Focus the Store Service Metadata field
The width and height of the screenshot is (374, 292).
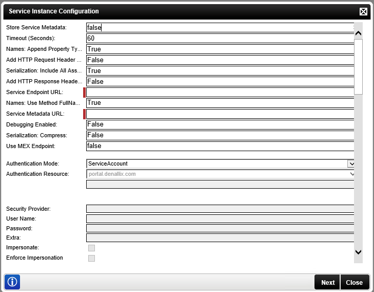220,27
